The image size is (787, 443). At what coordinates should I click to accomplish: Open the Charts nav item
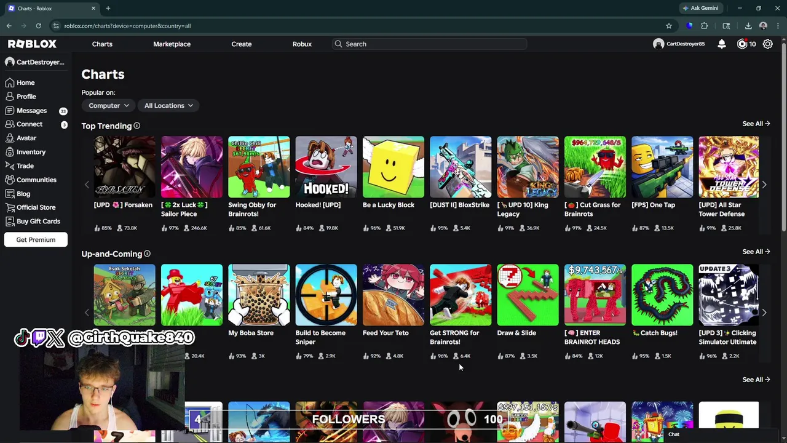102,44
